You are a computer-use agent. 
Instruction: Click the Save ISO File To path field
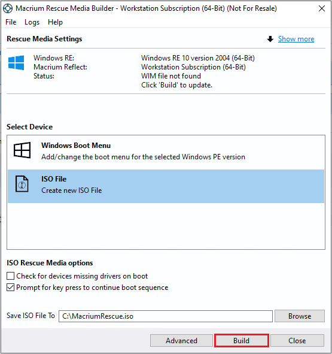pos(166,316)
